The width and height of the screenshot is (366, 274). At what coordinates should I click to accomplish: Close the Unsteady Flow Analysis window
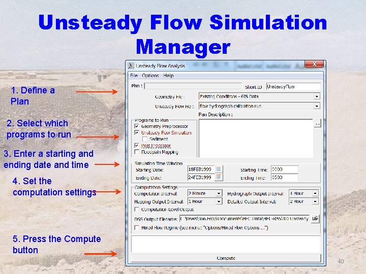(x=314, y=64)
